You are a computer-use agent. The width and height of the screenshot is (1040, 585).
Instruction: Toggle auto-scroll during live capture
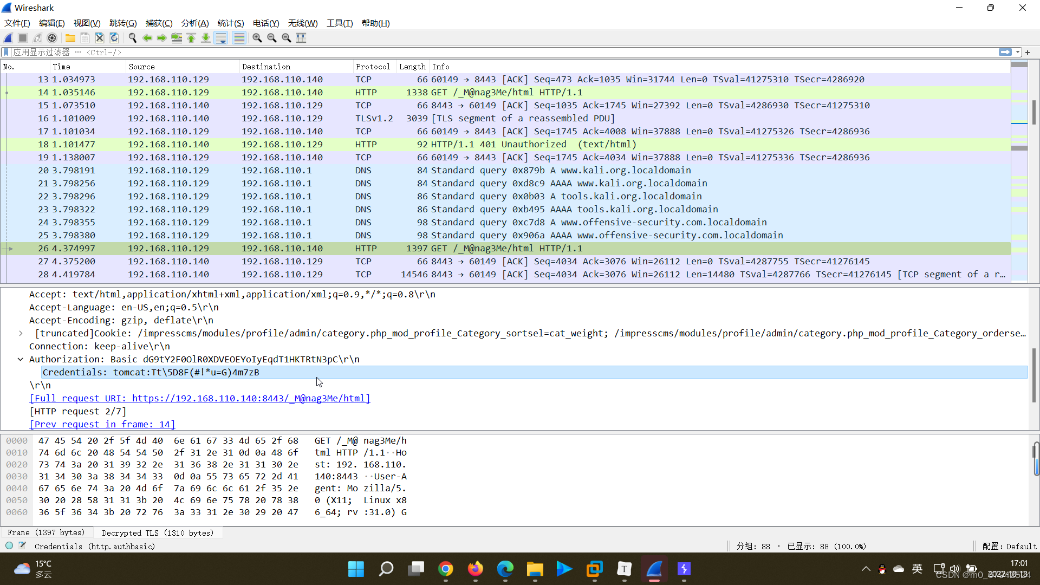(221, 38)
